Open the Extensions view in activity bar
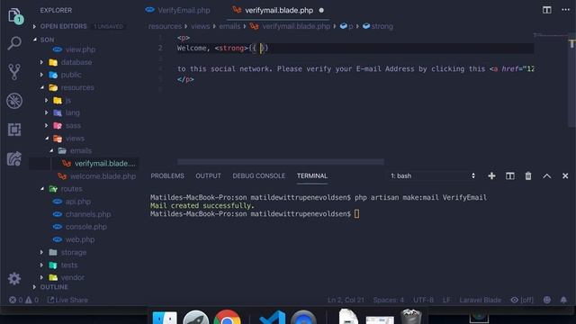This screenshot has height=324, width=576. 14,130
